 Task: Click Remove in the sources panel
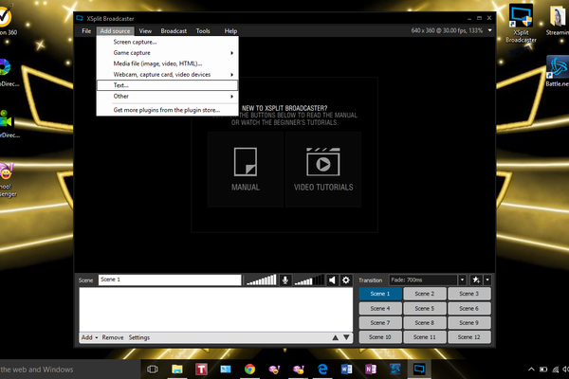coord(113,337)
